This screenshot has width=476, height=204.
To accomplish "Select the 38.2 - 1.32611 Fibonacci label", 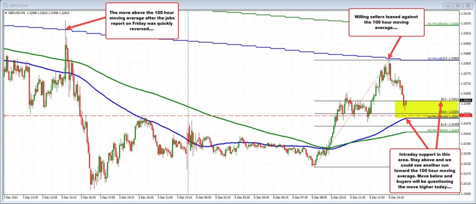I will (450, 99).
